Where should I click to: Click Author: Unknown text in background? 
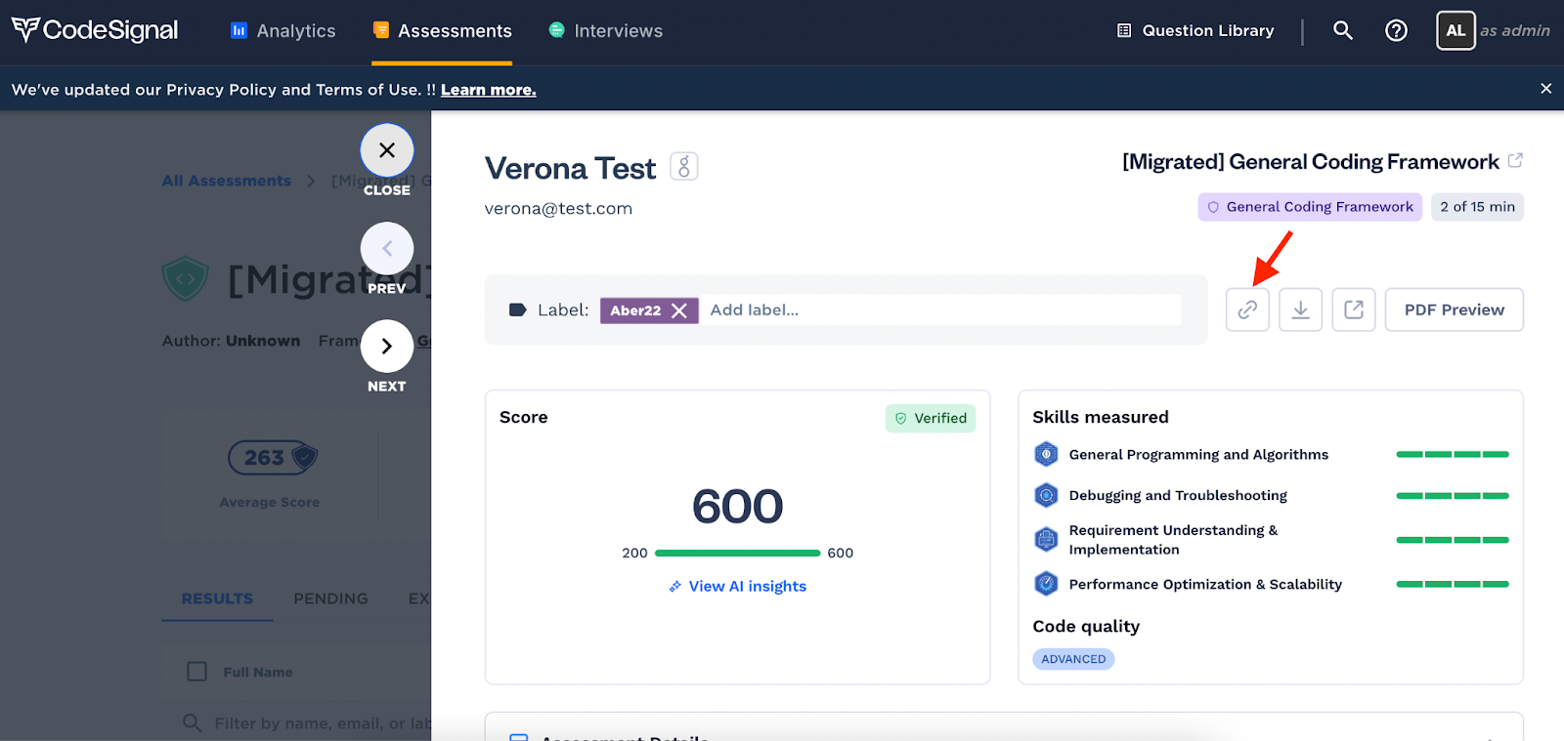tap(231, 341)
